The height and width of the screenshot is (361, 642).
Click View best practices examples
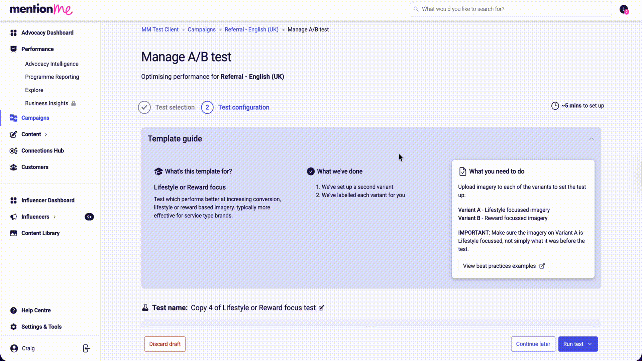[x=504, y=266]
